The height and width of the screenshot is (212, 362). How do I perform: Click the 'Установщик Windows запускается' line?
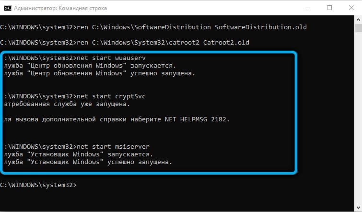(x=79, y=154)
